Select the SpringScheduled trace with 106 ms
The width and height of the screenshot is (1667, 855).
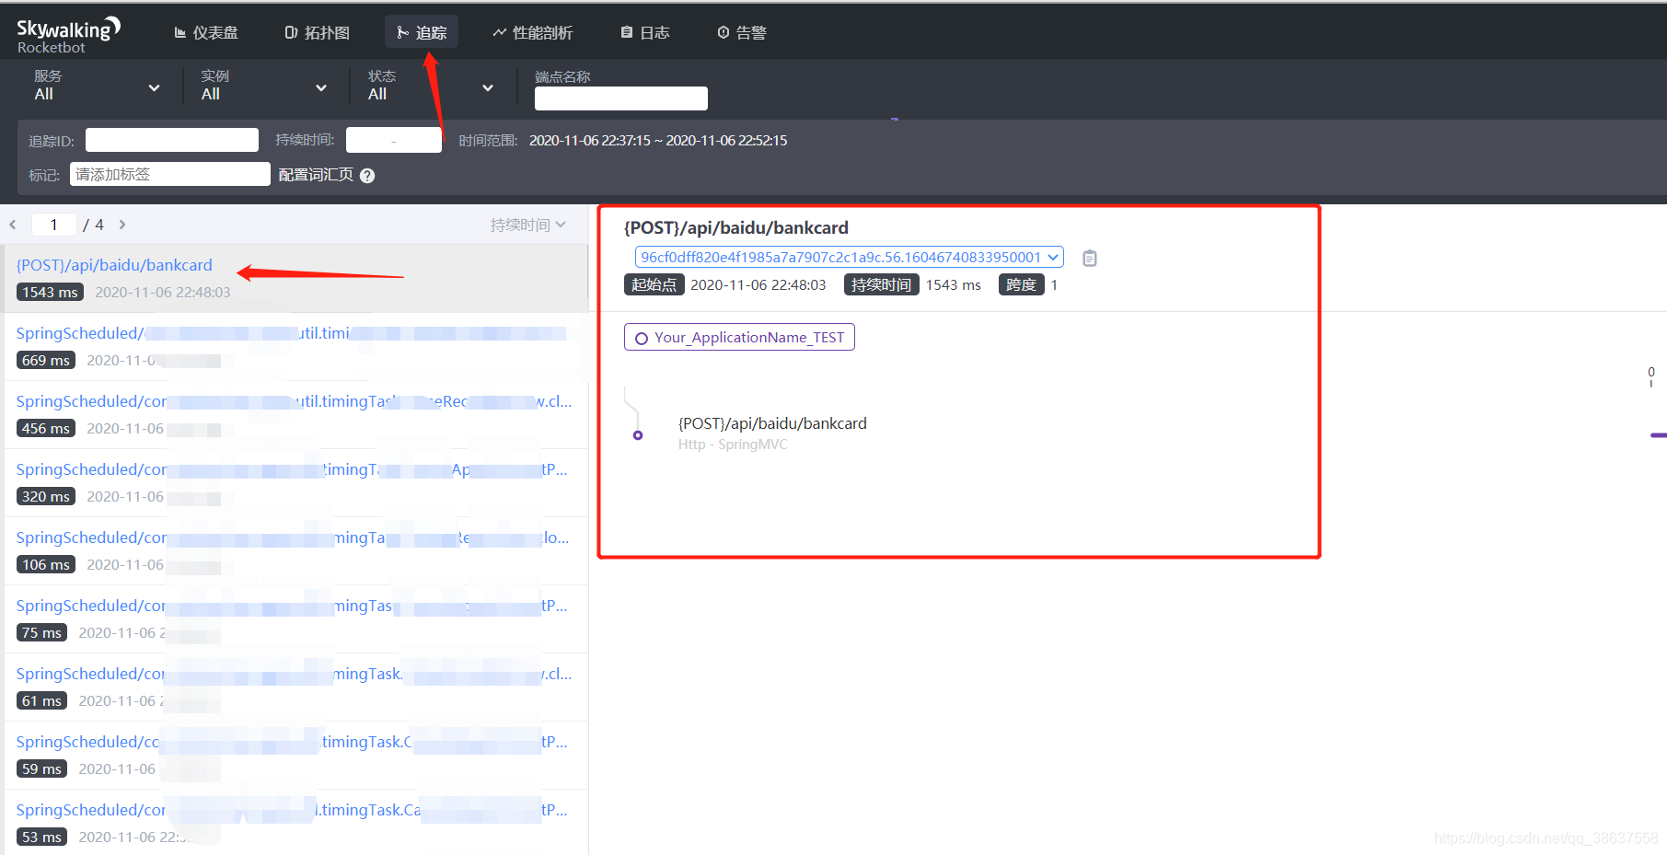point(296,550)
